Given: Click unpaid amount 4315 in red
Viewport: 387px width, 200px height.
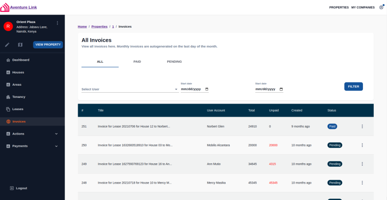Looking at the screenshot, I should pos(273,164).
